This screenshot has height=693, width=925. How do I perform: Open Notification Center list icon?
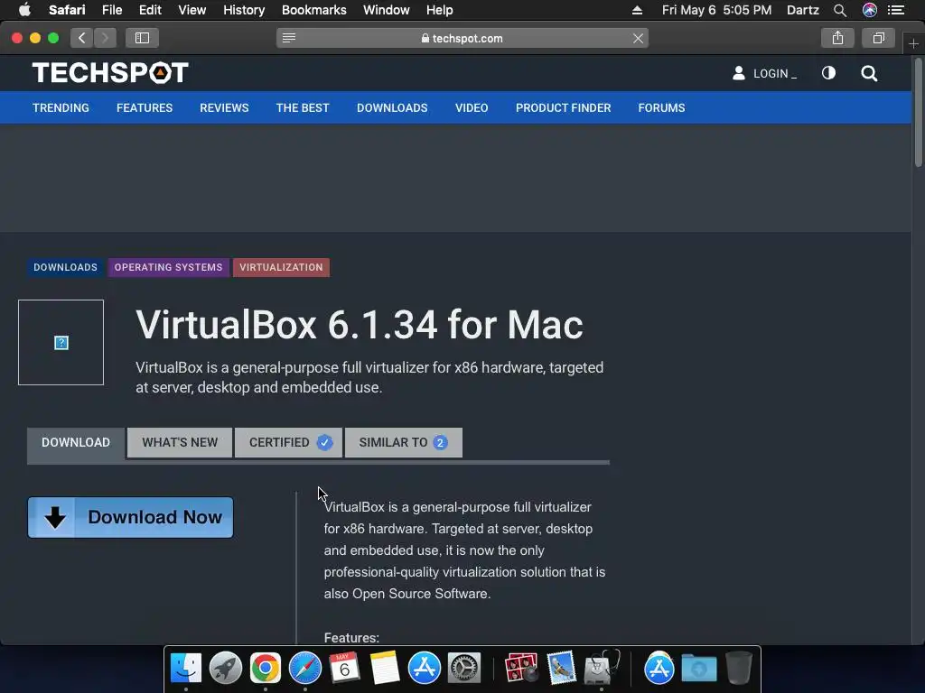[896, 10]
